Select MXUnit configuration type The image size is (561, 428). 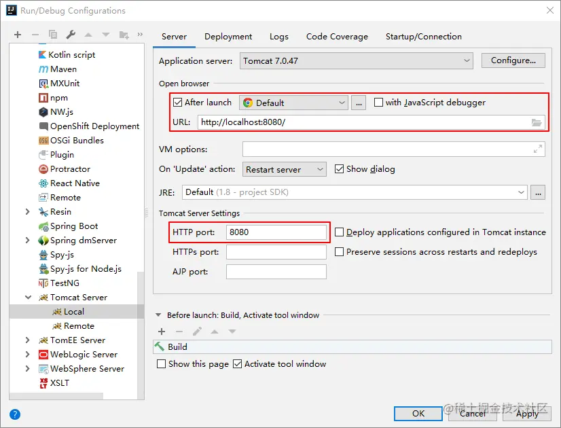click(x=59, y=84)
